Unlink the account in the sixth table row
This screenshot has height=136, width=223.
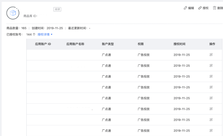coord(211,109)
